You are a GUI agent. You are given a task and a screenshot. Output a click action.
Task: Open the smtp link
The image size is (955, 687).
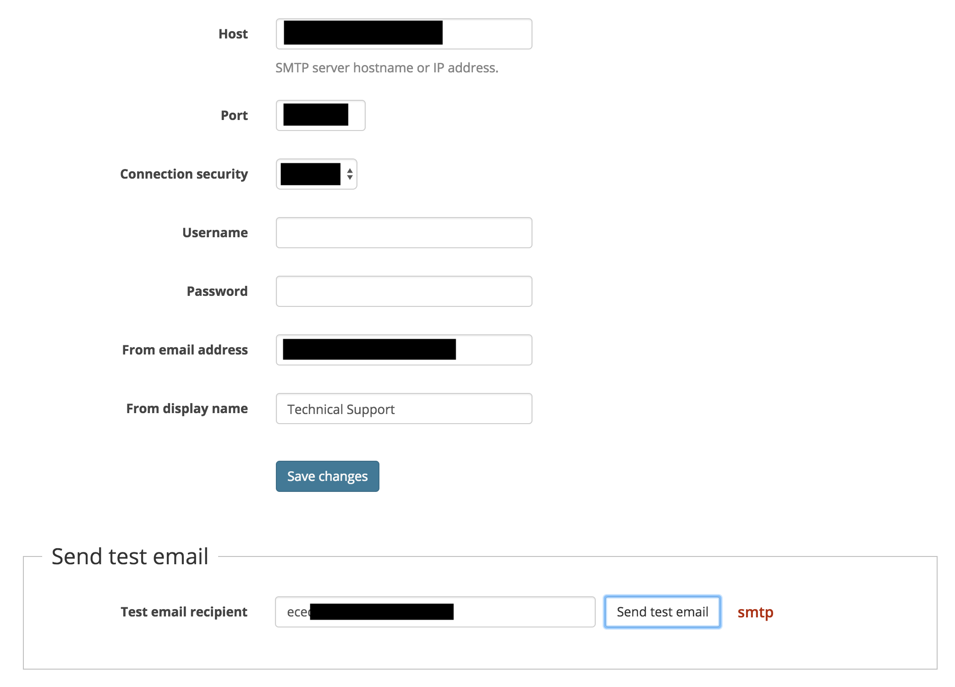[x=754, y=612]
